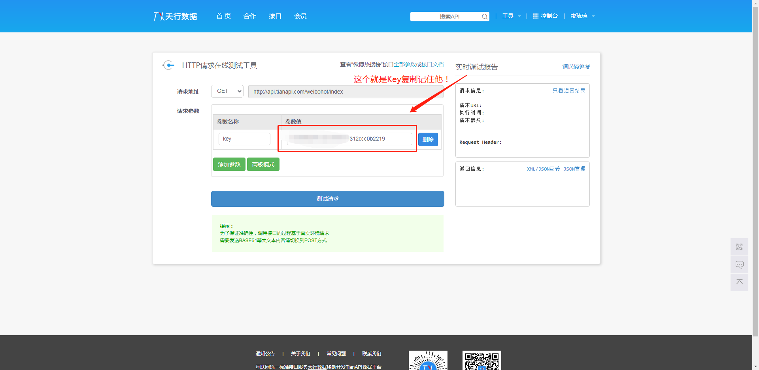Expand the 工具 dropdown menu
759x370 pixels.
(x=512, y=16)
